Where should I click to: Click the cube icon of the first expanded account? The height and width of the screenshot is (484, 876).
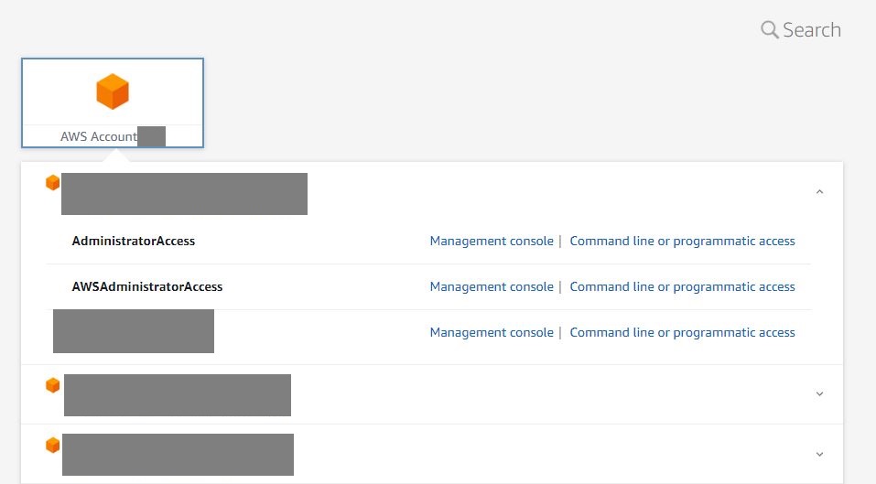click(53, 183)
